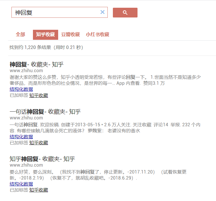Viewport: 216px width, 201px height.
Task: Clear the search box with the X icon
Action: pyautogui.click(x=102, y=12)
